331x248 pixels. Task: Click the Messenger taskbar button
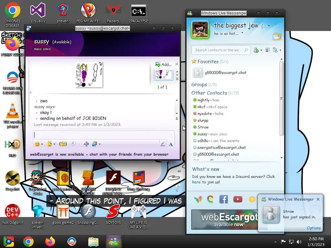coord(113,242)
